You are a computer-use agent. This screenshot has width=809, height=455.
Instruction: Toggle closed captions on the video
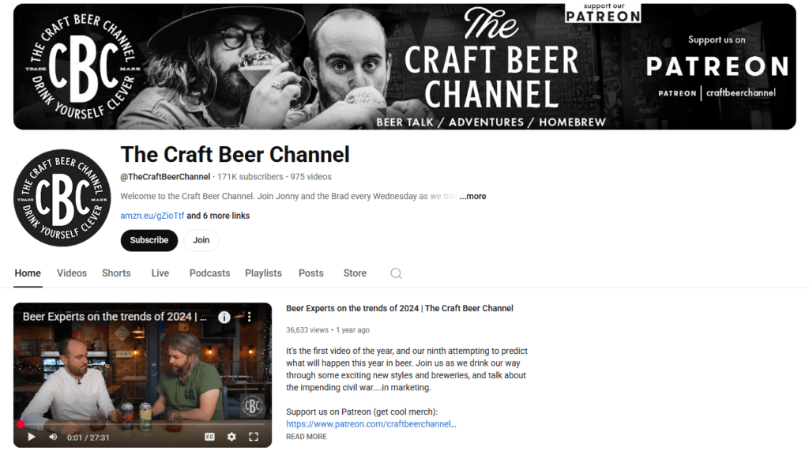(210, 437)
